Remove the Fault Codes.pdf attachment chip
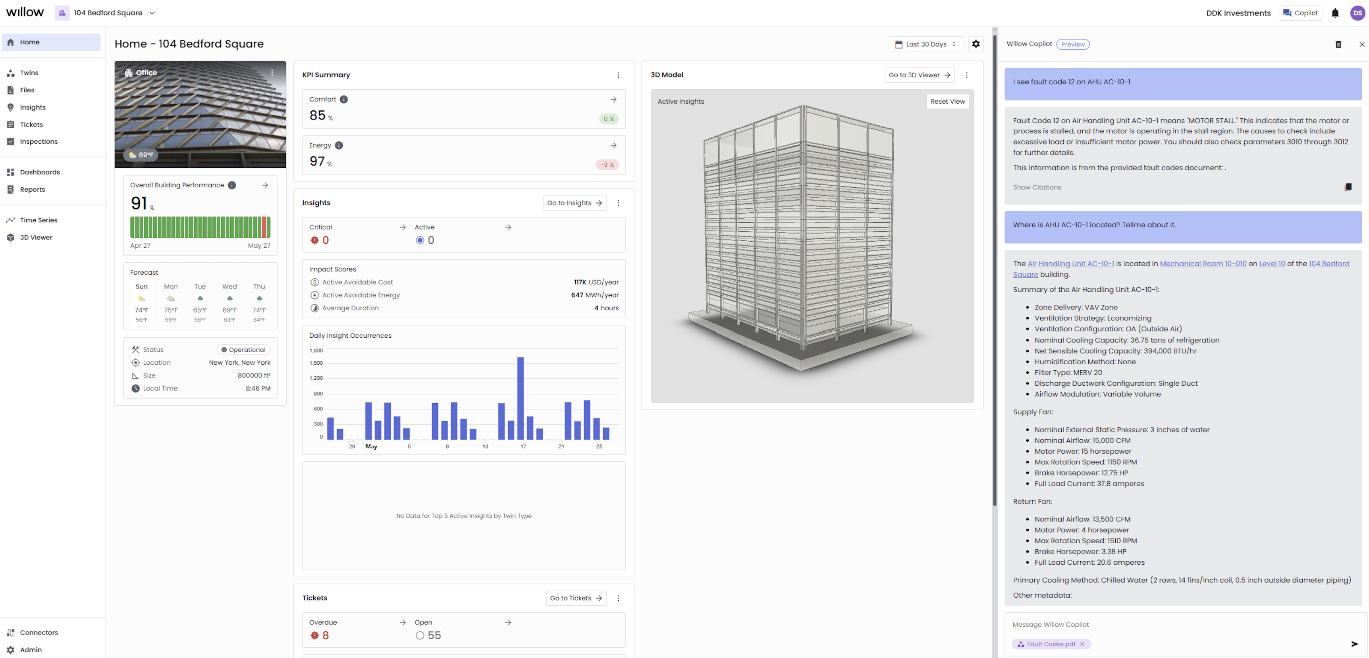Viewport: 1369px width, 658px height. (x=1082, y=644)
